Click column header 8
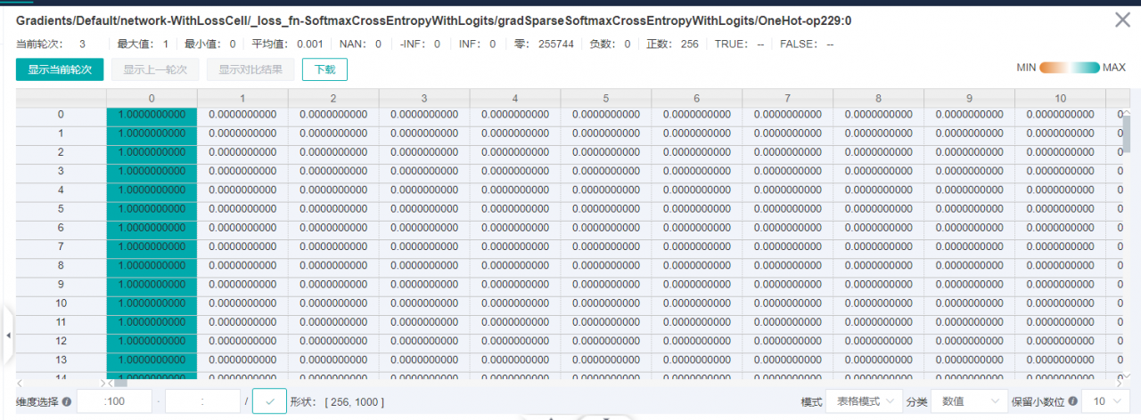Viewport: 1141px width, 420px height. tap(879, 98)
